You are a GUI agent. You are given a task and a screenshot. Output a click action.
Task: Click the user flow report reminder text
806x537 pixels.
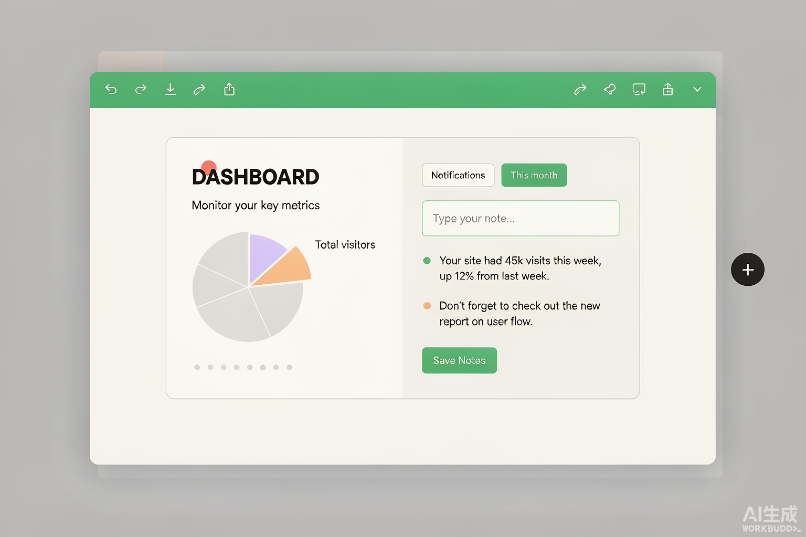pos(519,313)
